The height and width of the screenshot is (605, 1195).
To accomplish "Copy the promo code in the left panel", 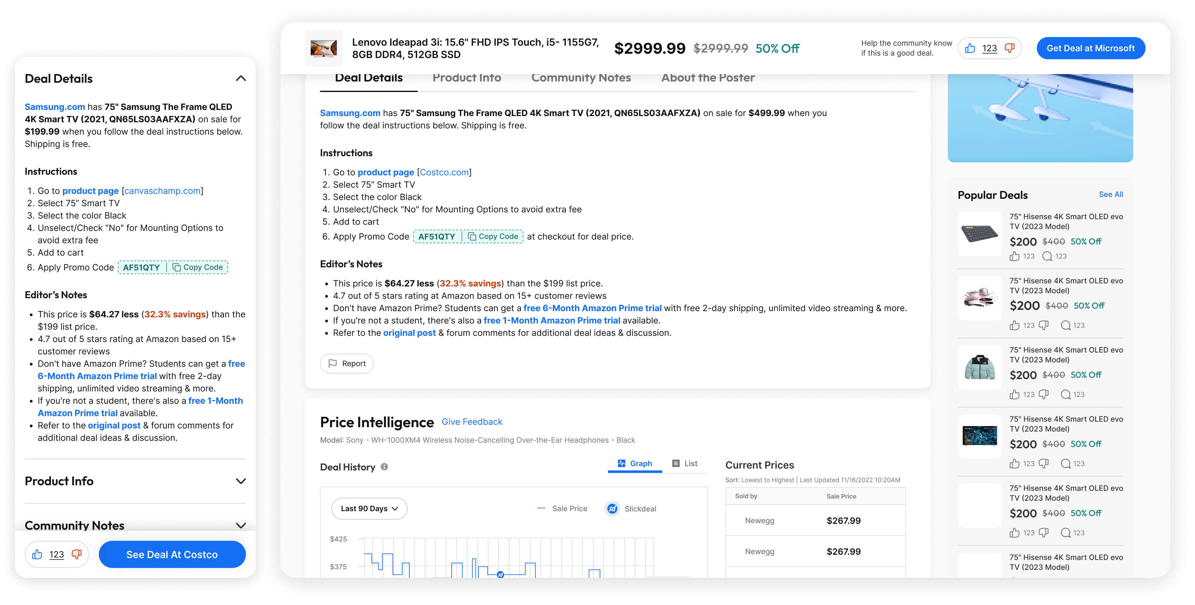I will coord(198,267).
